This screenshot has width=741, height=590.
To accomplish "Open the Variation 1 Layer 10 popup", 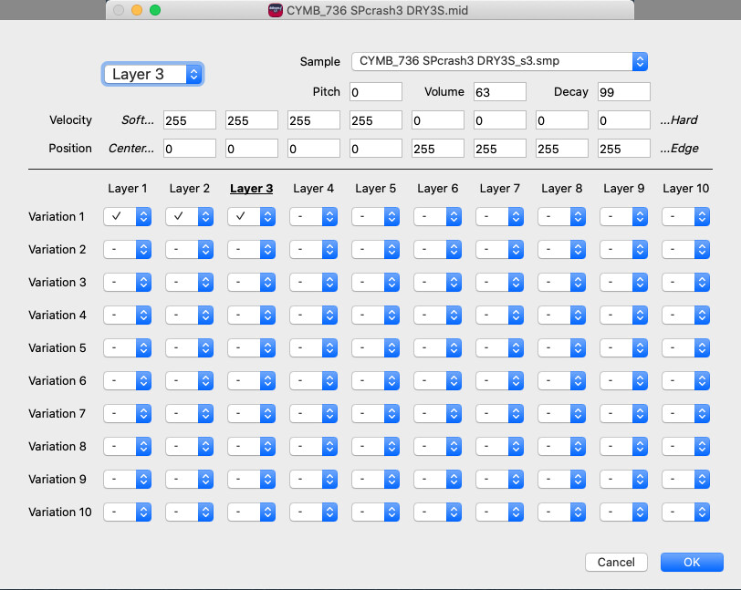I will coord(685,216).
